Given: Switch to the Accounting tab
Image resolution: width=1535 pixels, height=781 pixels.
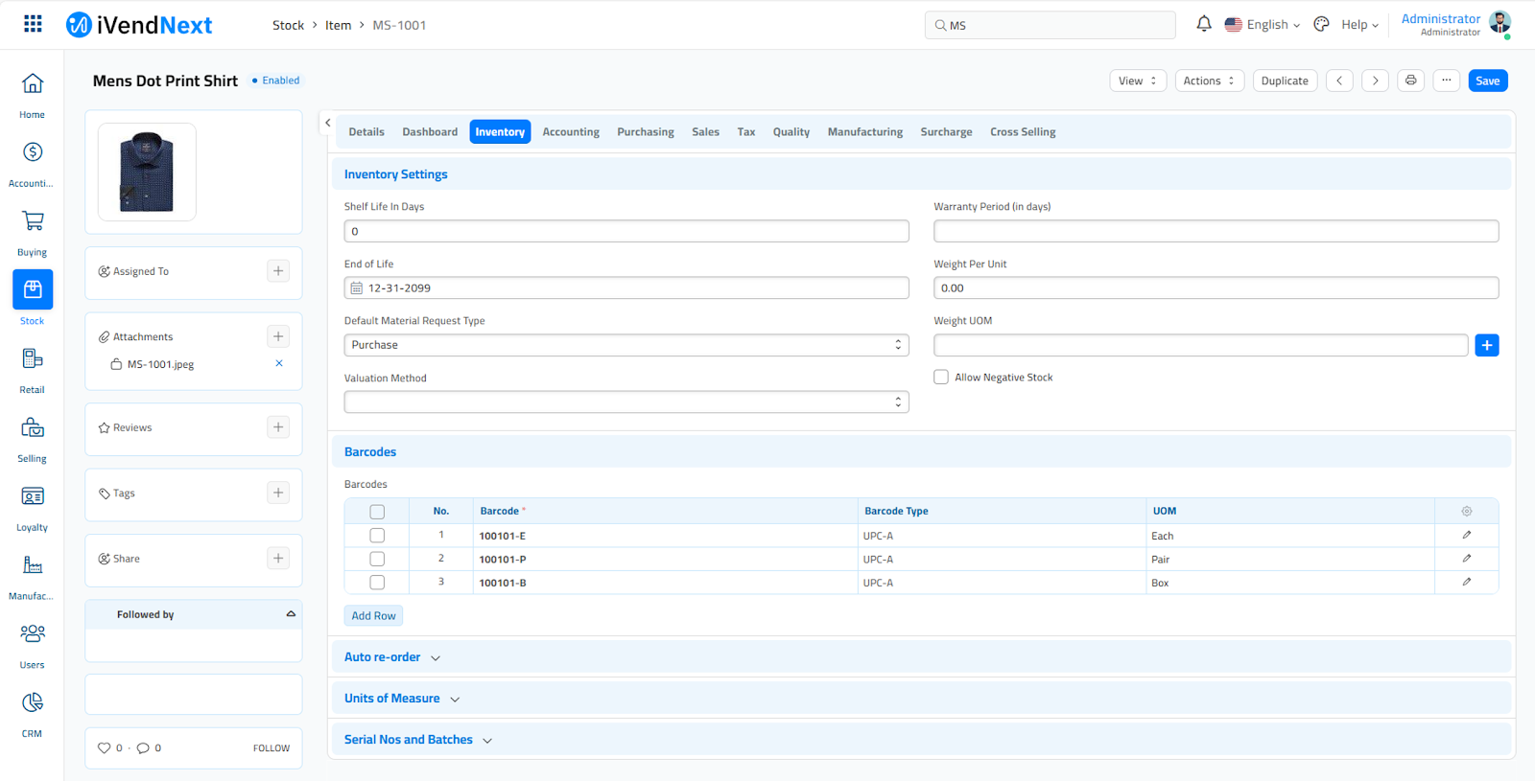Looking at the screenshot, I should 570,132.
